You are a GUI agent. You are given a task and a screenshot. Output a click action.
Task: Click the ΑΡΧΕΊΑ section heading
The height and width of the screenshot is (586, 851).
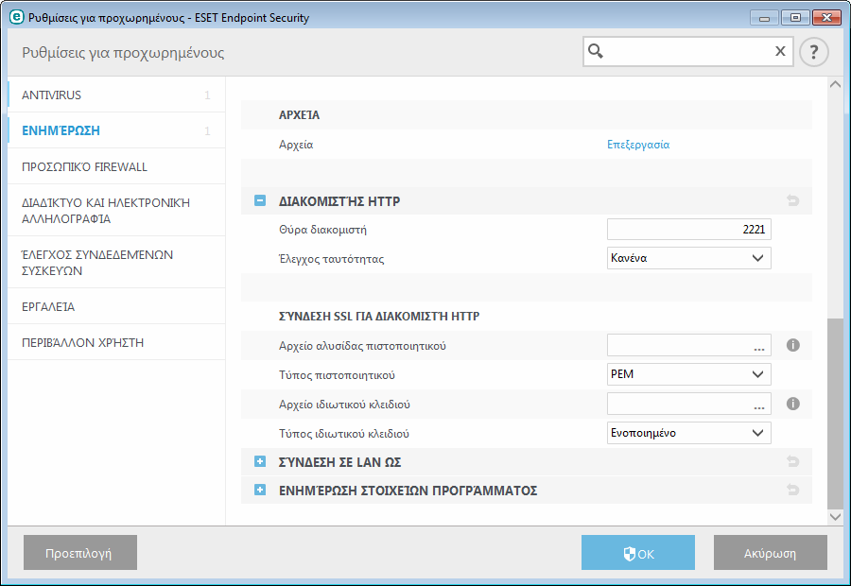[299, 115]
